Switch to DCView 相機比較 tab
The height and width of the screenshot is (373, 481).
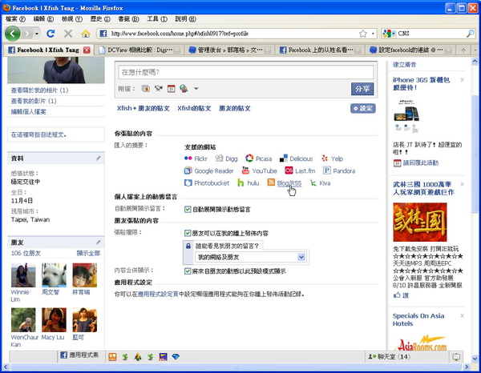click(x=139, y=50)
